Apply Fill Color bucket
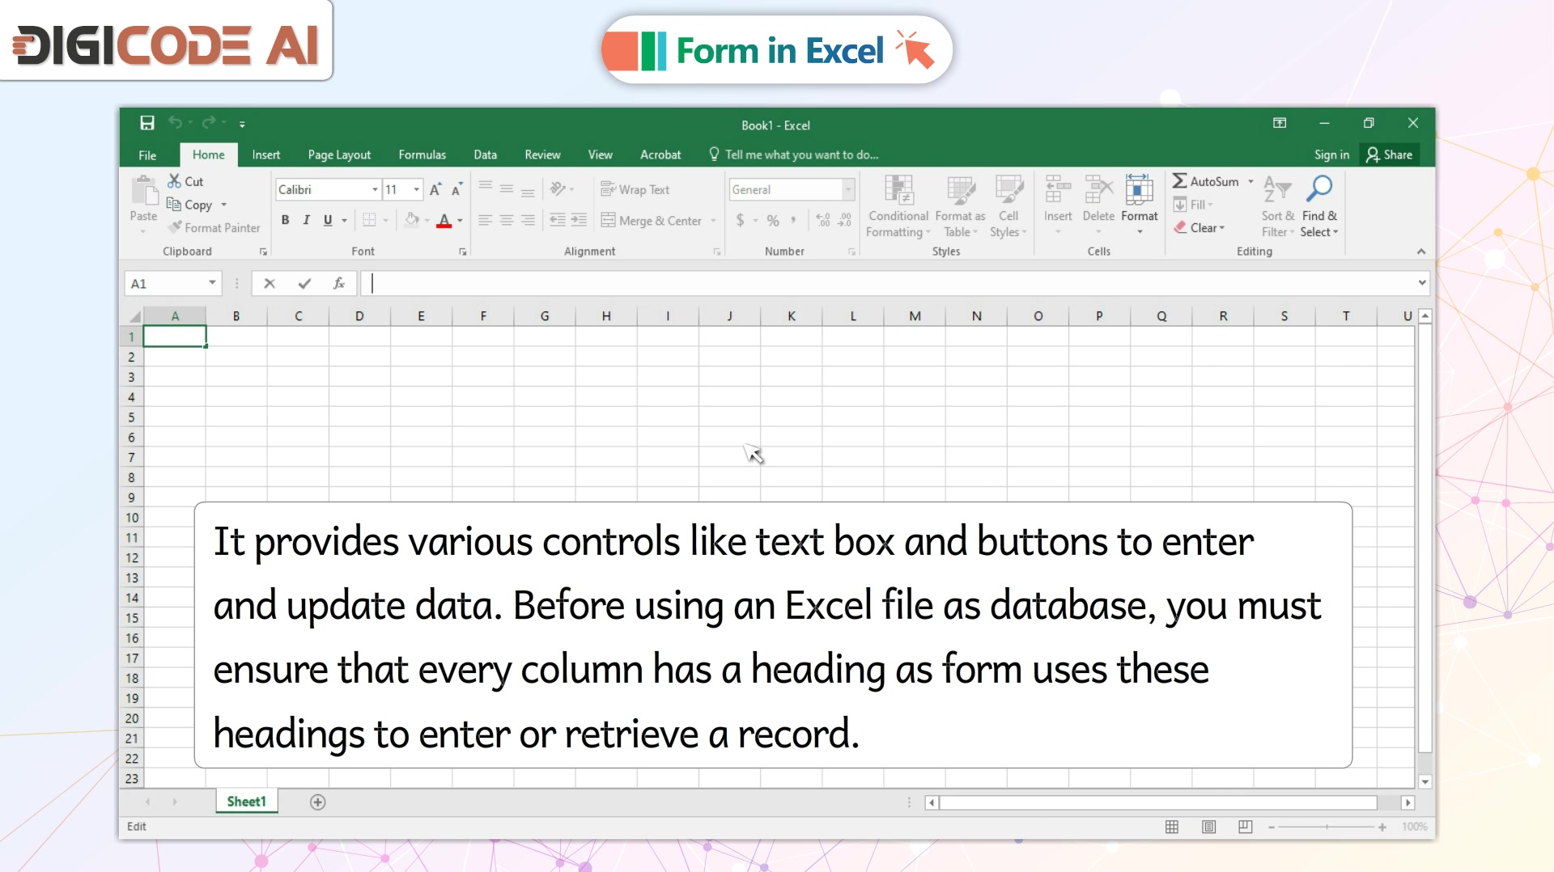Image resolution: width=1554 pixels, height=872 pixels. click(x=412, y=220)
